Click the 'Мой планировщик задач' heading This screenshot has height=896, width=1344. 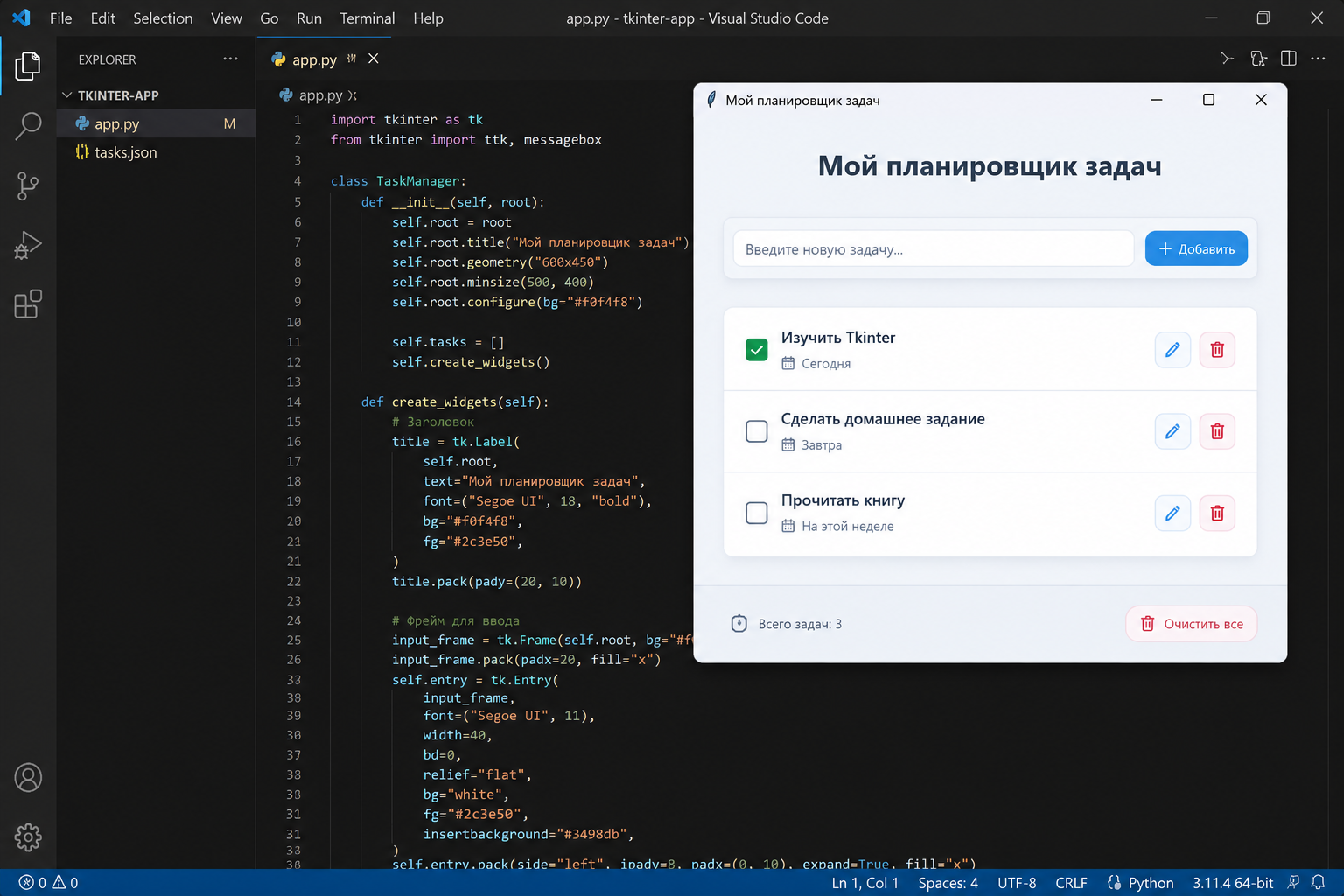[x=990, y=165]
